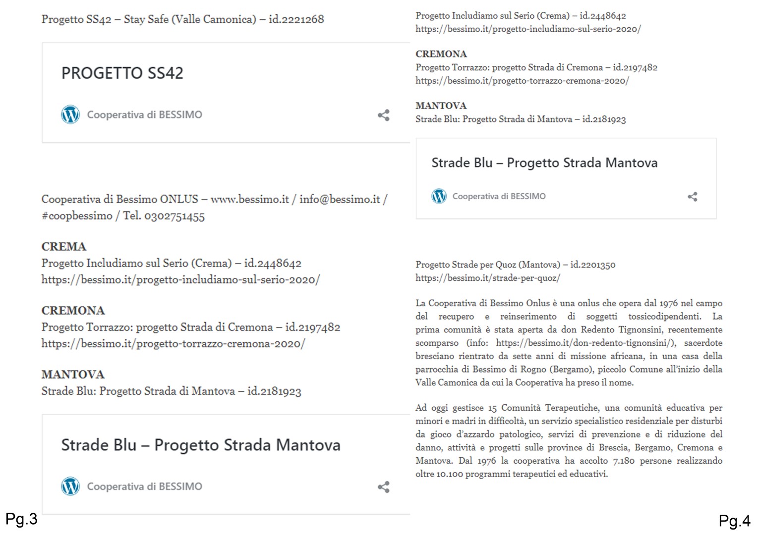Open the PROGETTO SS42 card title
The height and width of the screenshot is (535, 757).
tap(122, 73)
